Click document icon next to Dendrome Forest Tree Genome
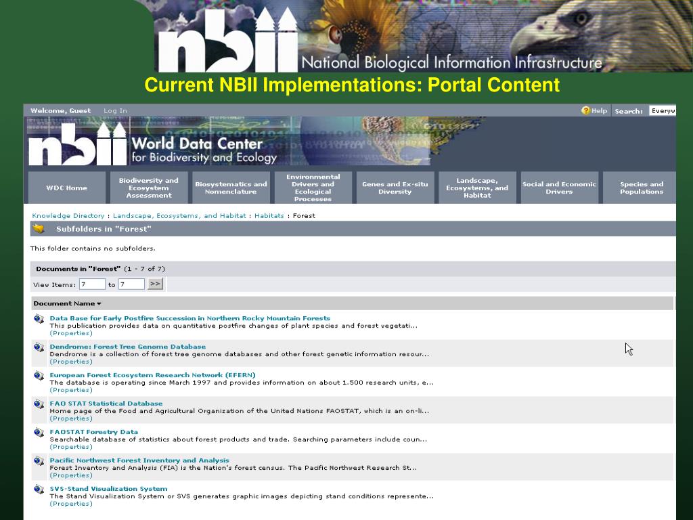Screen dimensions: 693x520 point(39,347)
